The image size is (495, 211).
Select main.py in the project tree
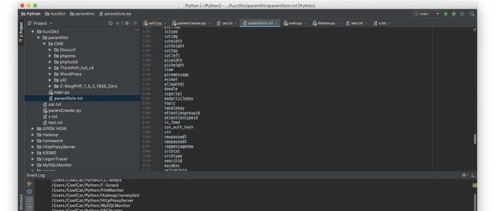[x=59, y=92]
